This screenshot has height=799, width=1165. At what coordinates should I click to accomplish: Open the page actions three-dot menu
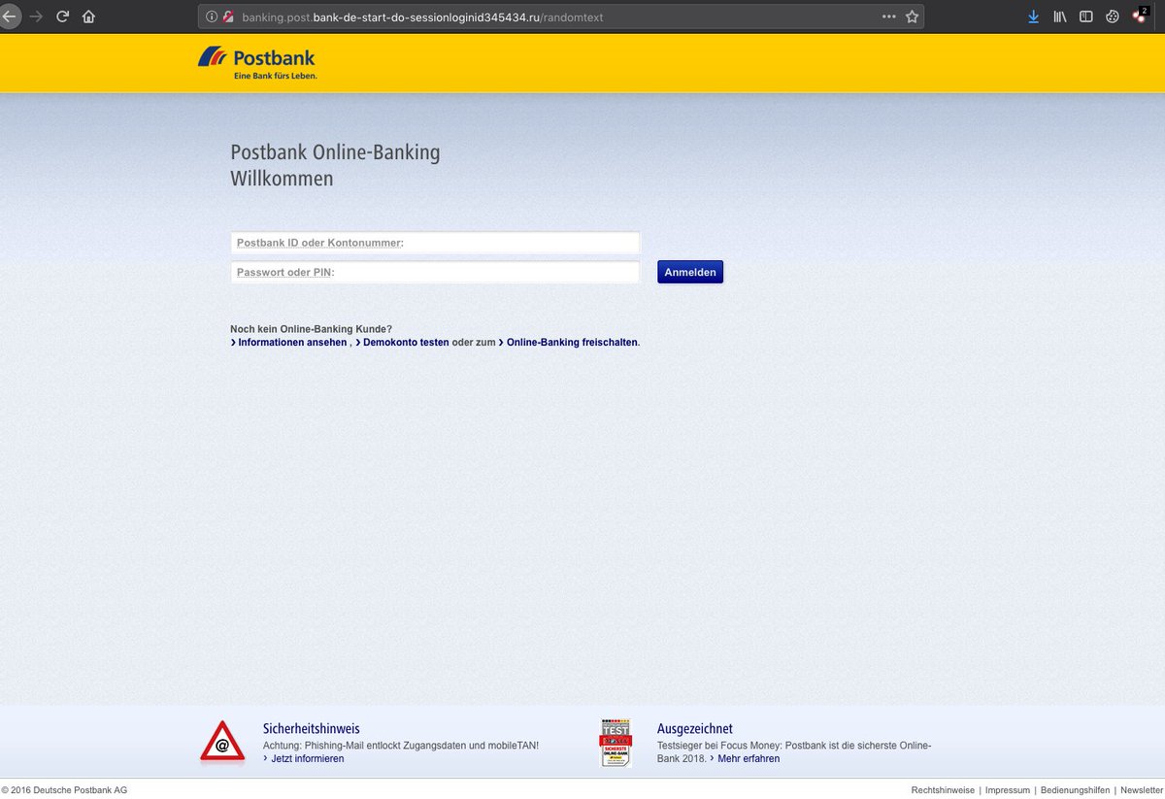(x=889, y=17)
